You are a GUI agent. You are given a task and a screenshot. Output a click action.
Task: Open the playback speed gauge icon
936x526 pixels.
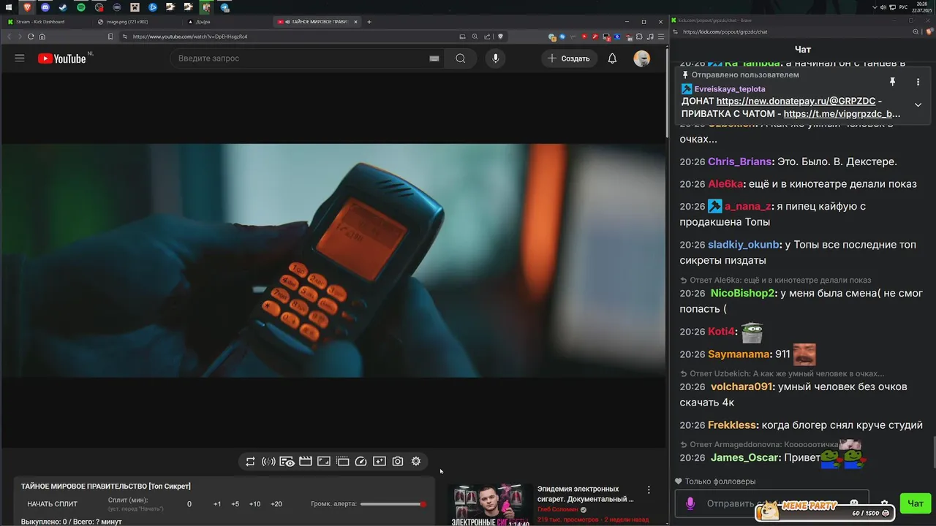(361, 462)
